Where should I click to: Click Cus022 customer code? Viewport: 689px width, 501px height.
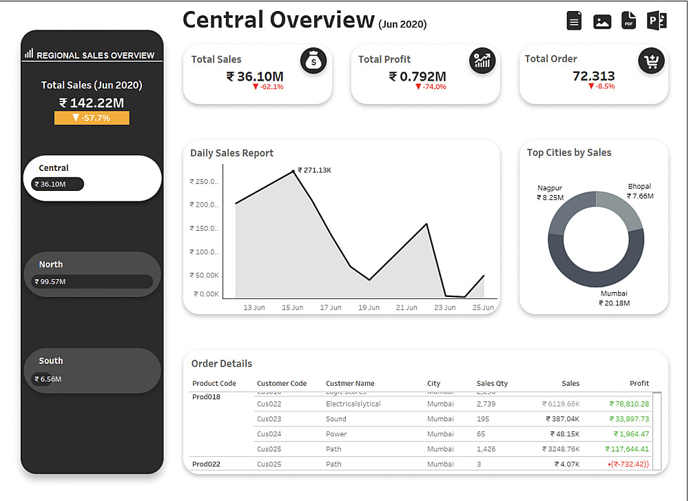pos(269,404)
